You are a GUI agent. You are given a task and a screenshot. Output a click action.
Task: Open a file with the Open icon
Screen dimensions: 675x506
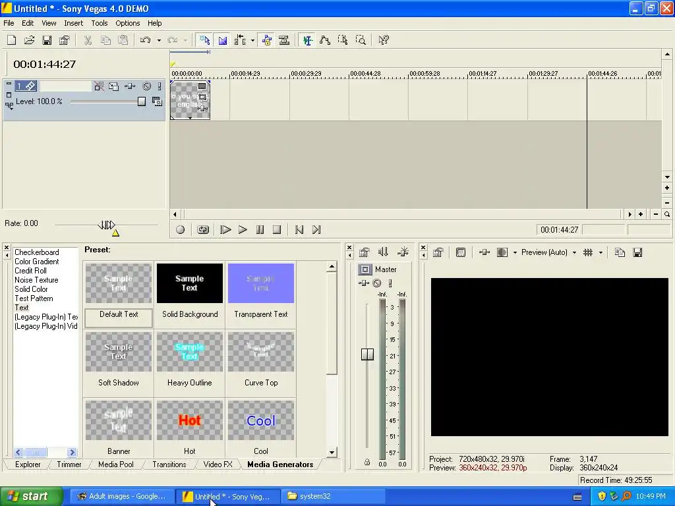[29, 40]
